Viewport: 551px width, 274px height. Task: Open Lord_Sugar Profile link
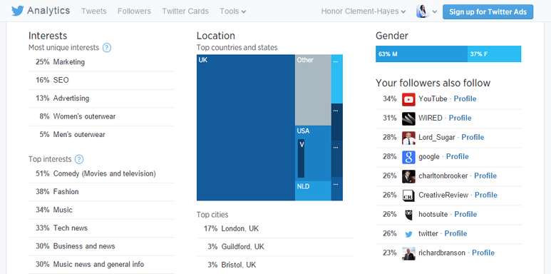pyautogui.click(x=473, y=137)
